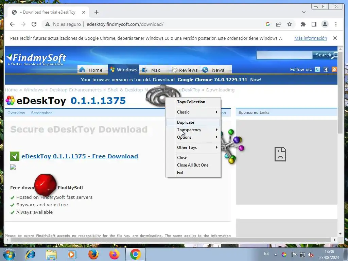
Task: Go back with the browser back arrow
Action: (12, 24)
